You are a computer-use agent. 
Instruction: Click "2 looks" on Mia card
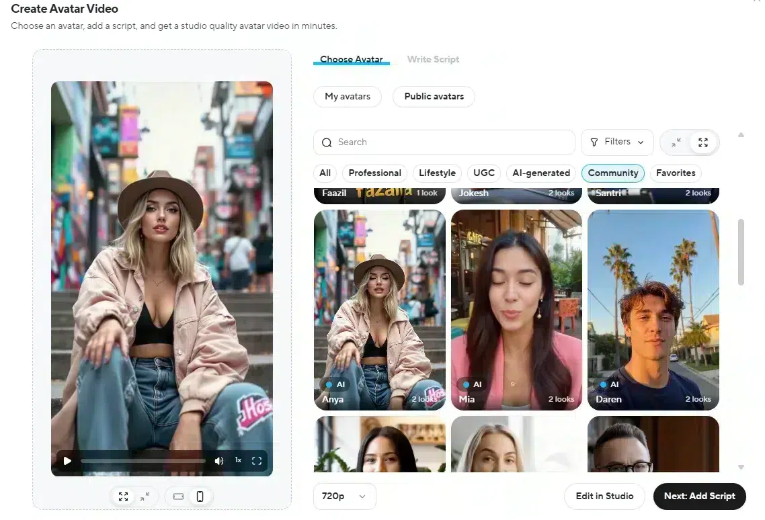(561, 399)
